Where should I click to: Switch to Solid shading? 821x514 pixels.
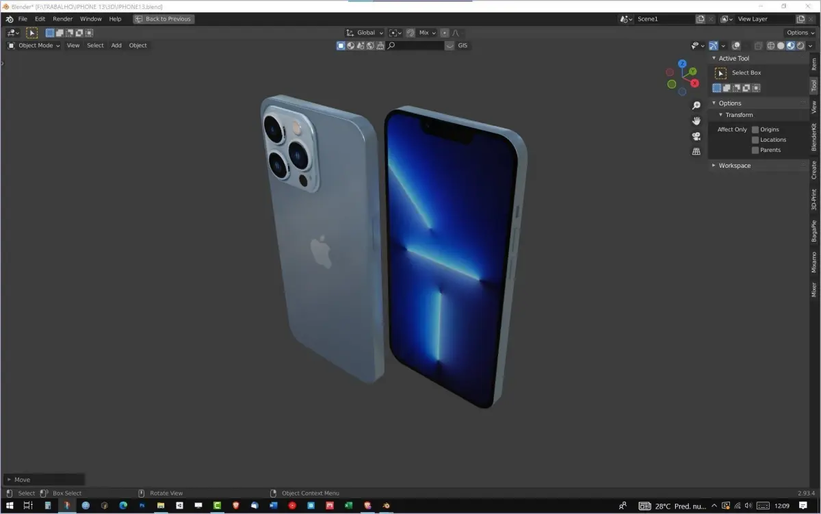click(x=781, y=46)
